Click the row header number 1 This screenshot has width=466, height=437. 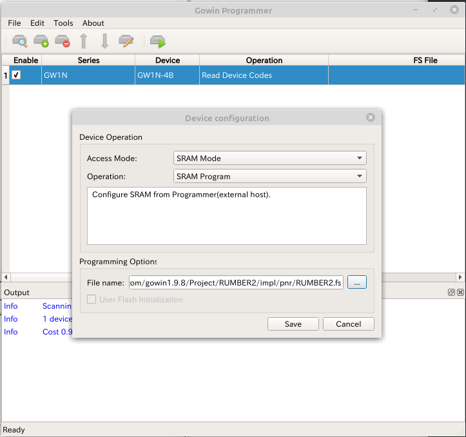coord(5,75)
